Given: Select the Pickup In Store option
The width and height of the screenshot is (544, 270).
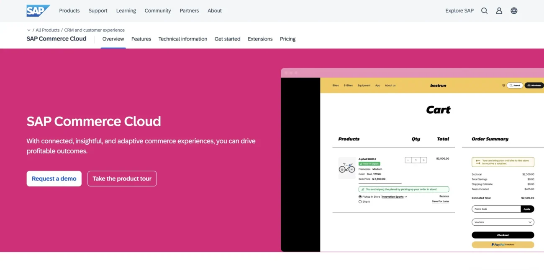Looking at the screenshot, I should click(360, 196).
